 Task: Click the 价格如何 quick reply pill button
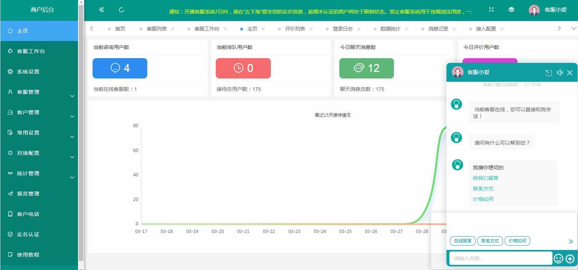pos(518,241)
